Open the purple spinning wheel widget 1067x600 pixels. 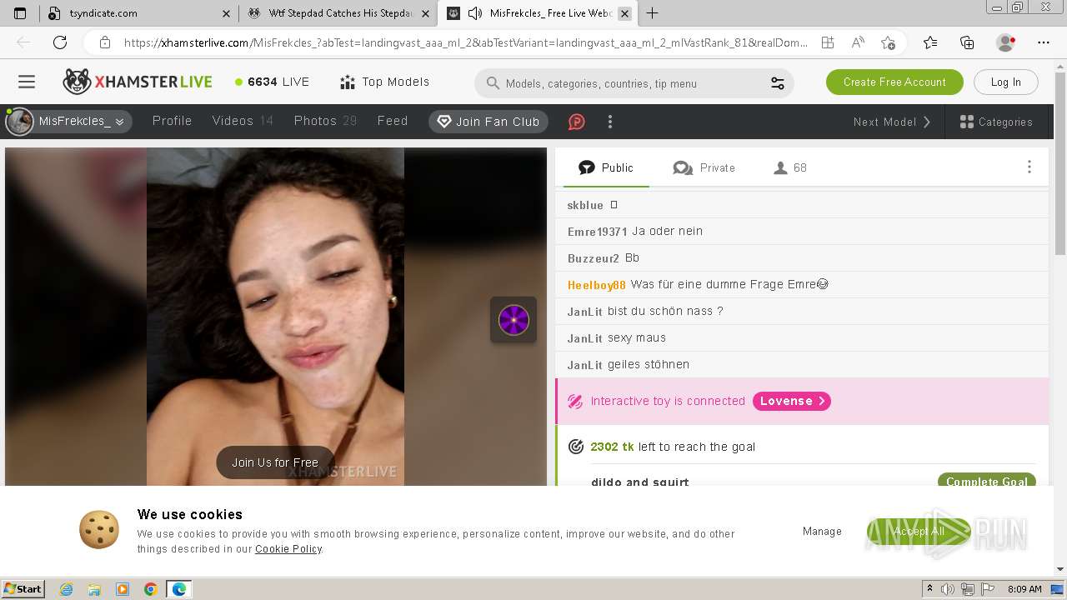513,320
